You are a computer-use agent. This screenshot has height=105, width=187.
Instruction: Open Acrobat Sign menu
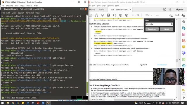click(104, 6)
